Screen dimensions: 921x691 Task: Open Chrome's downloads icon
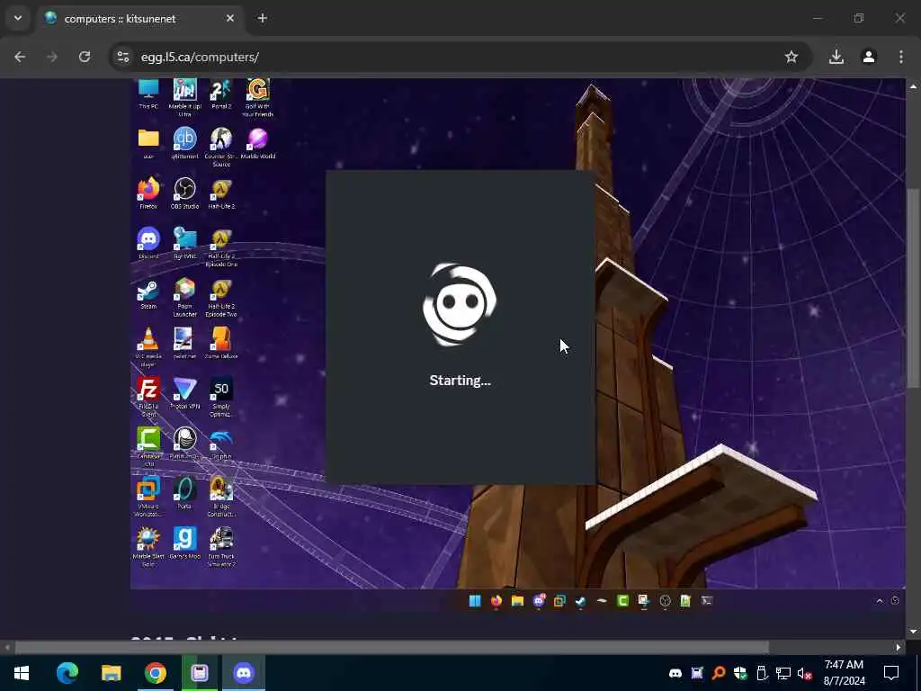[836, 57]
